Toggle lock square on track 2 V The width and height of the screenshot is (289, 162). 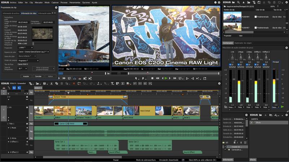pos(27,97)
